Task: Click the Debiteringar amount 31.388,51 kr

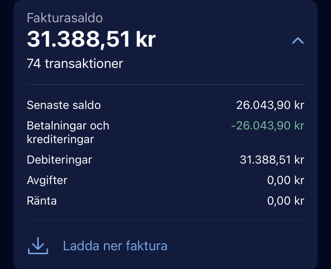Action: click(272, 160)
